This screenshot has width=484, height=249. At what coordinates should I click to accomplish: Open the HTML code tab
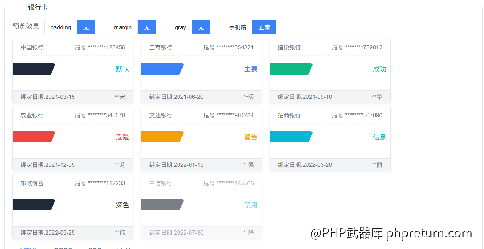tap(29, 247)
